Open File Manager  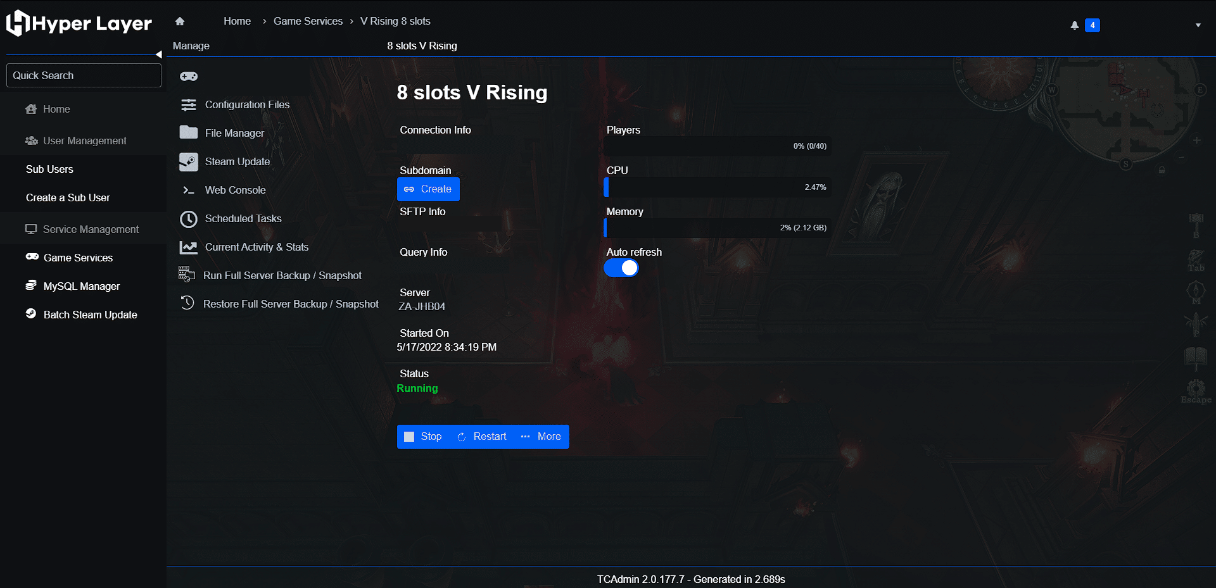[x=234, y=133]
